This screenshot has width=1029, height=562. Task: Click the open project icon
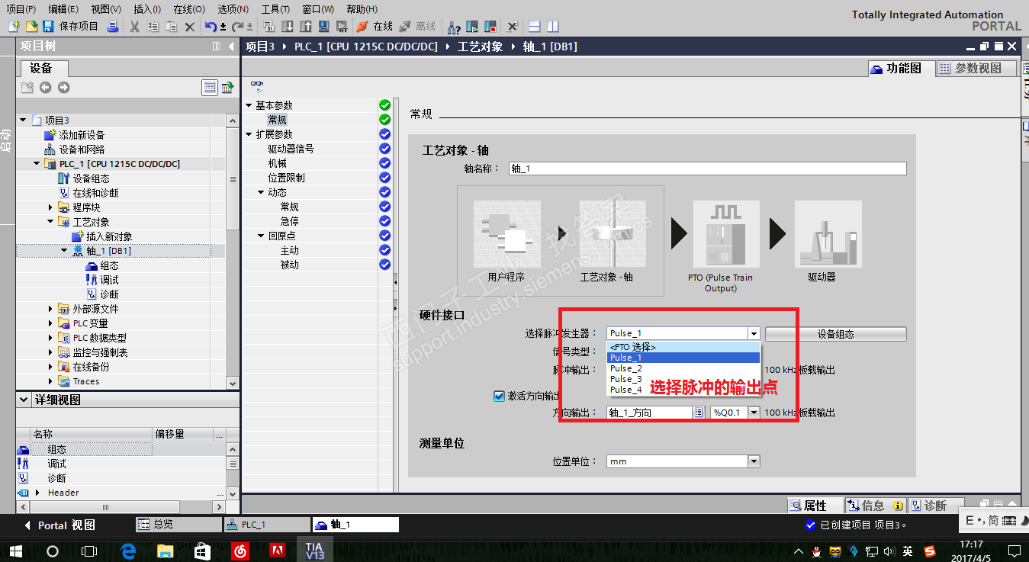[31, 27]
